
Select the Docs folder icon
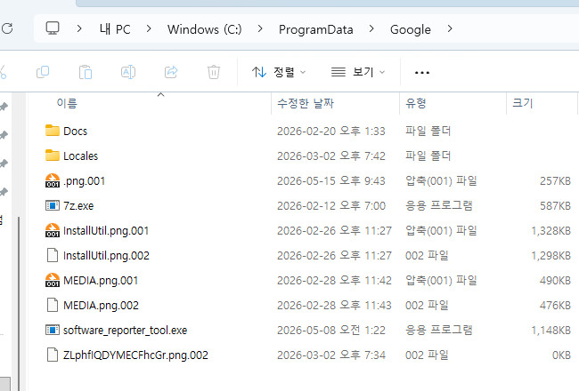[53, 131]
